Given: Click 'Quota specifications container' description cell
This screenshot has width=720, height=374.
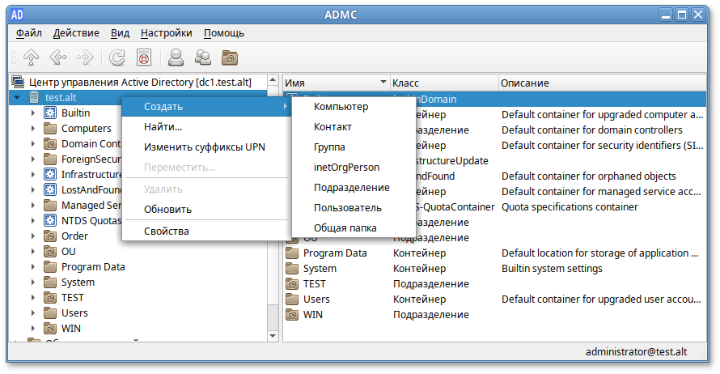Looking at the screenshot, I should tap(570, 207).
